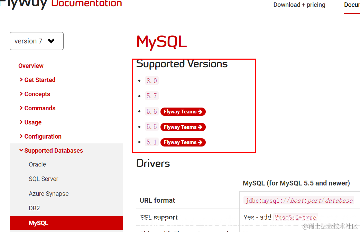Click the 5.7 version entry
The width and height of the screenshot is (360, 232).
[x=152, y=96]
